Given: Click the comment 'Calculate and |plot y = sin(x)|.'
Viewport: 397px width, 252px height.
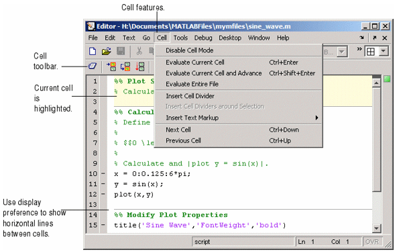Looking at the screenshot, I should tap(191, 164).
